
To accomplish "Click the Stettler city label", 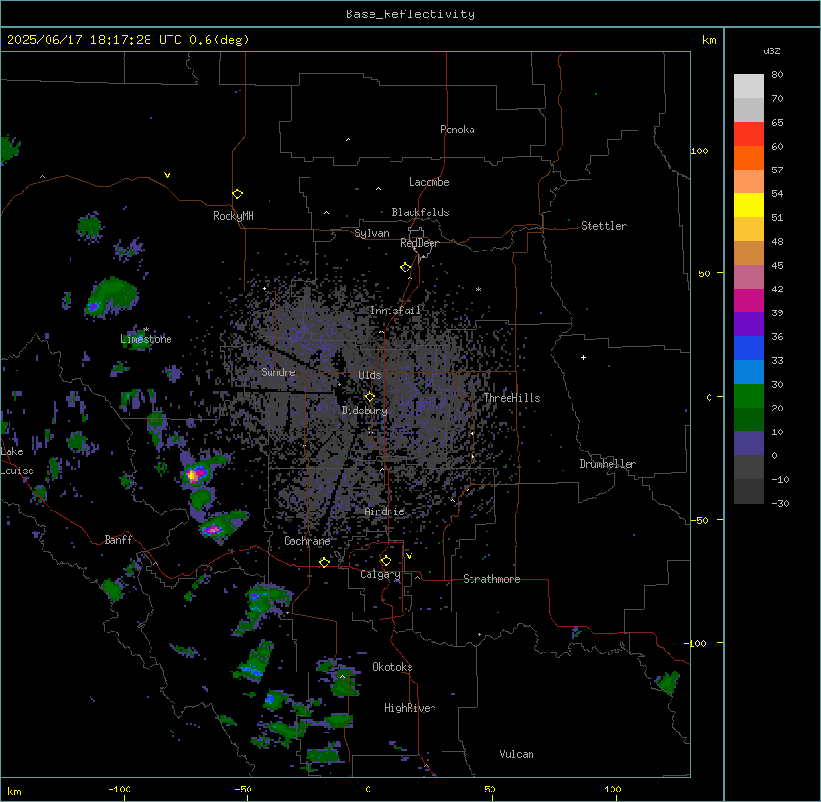I will coord(604,226).
